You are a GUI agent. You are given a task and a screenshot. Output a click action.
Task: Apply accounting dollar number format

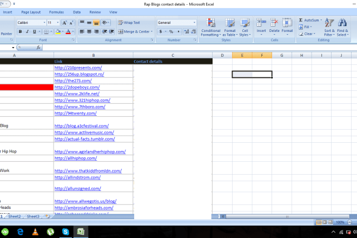(x=161, y=32)
